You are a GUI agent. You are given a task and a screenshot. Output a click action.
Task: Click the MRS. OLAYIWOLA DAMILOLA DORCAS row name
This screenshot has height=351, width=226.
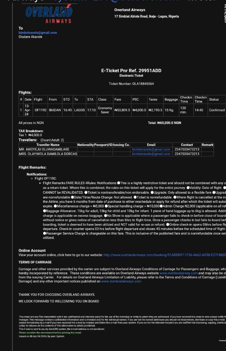point(48,154)
